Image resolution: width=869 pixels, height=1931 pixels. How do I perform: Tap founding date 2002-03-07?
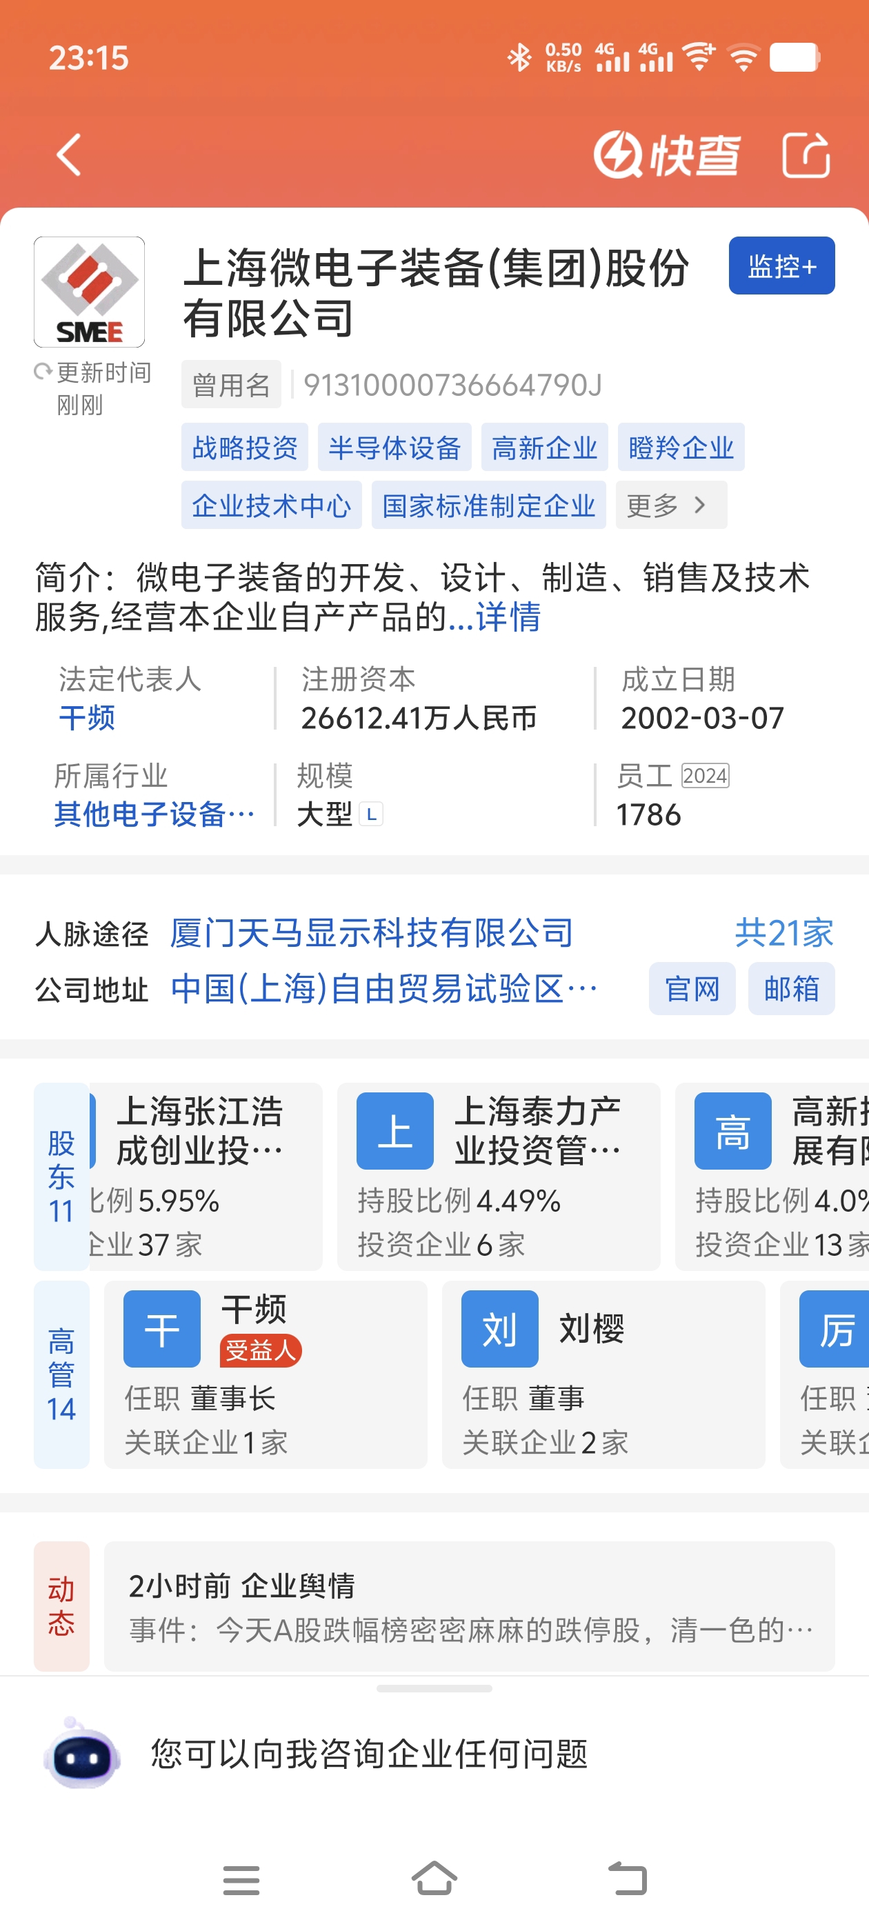(703, 718)
